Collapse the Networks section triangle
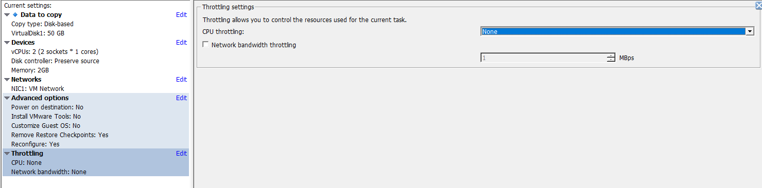 tap(7, 80)
